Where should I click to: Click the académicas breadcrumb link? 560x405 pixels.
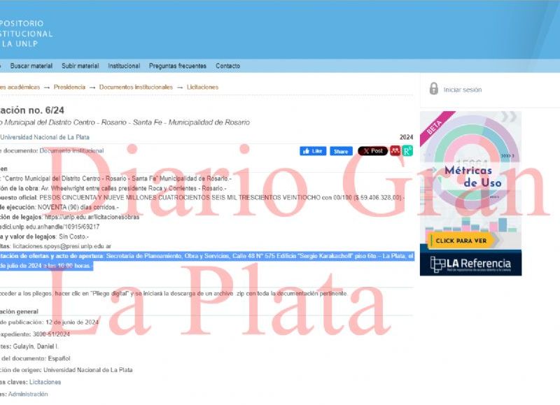point(20,87)
